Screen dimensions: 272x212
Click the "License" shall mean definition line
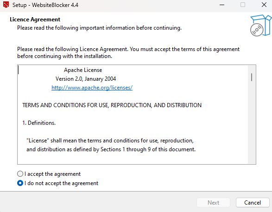coord(110,141)
